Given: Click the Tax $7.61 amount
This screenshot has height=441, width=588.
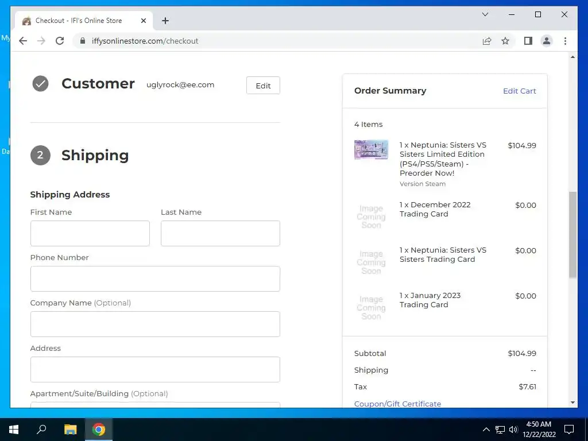Looking at the screenshot, I should [x=528, y=386].
